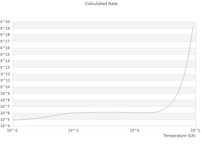Click the rate curve's peak near 10^19

pyautogui.click(x=193, y=27)
